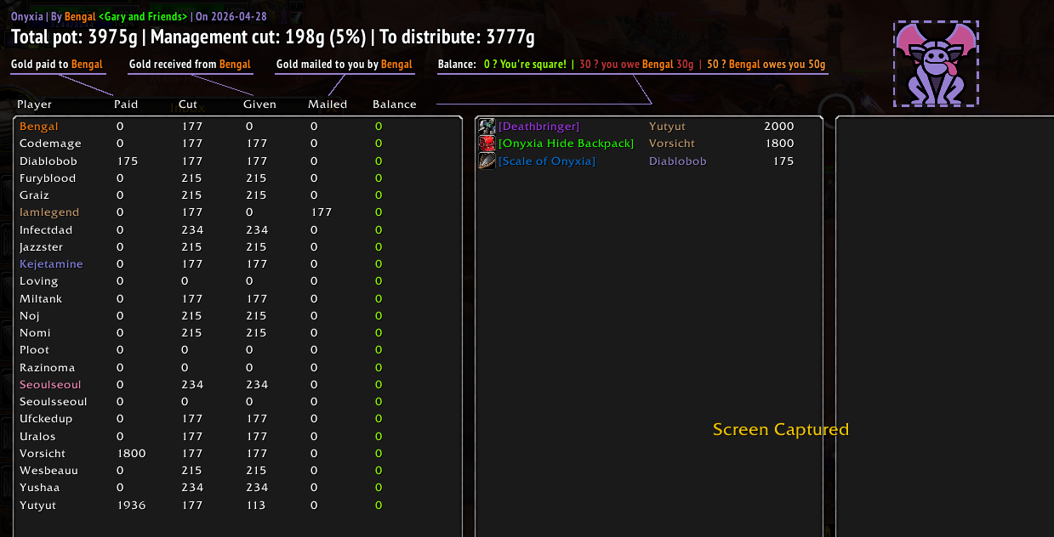The height and width of the screenshot is (537, 1054).
Task: Sort by the Given column header
Action: (x=259, y=105)
